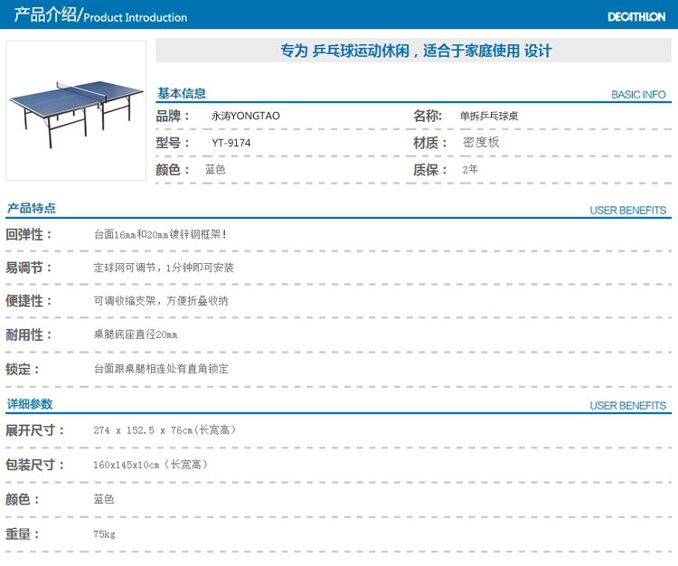The height and width of the screenshot is (566, 678).
Task: Click USER BENEFITS beside 详细参数
Action: 628,406
